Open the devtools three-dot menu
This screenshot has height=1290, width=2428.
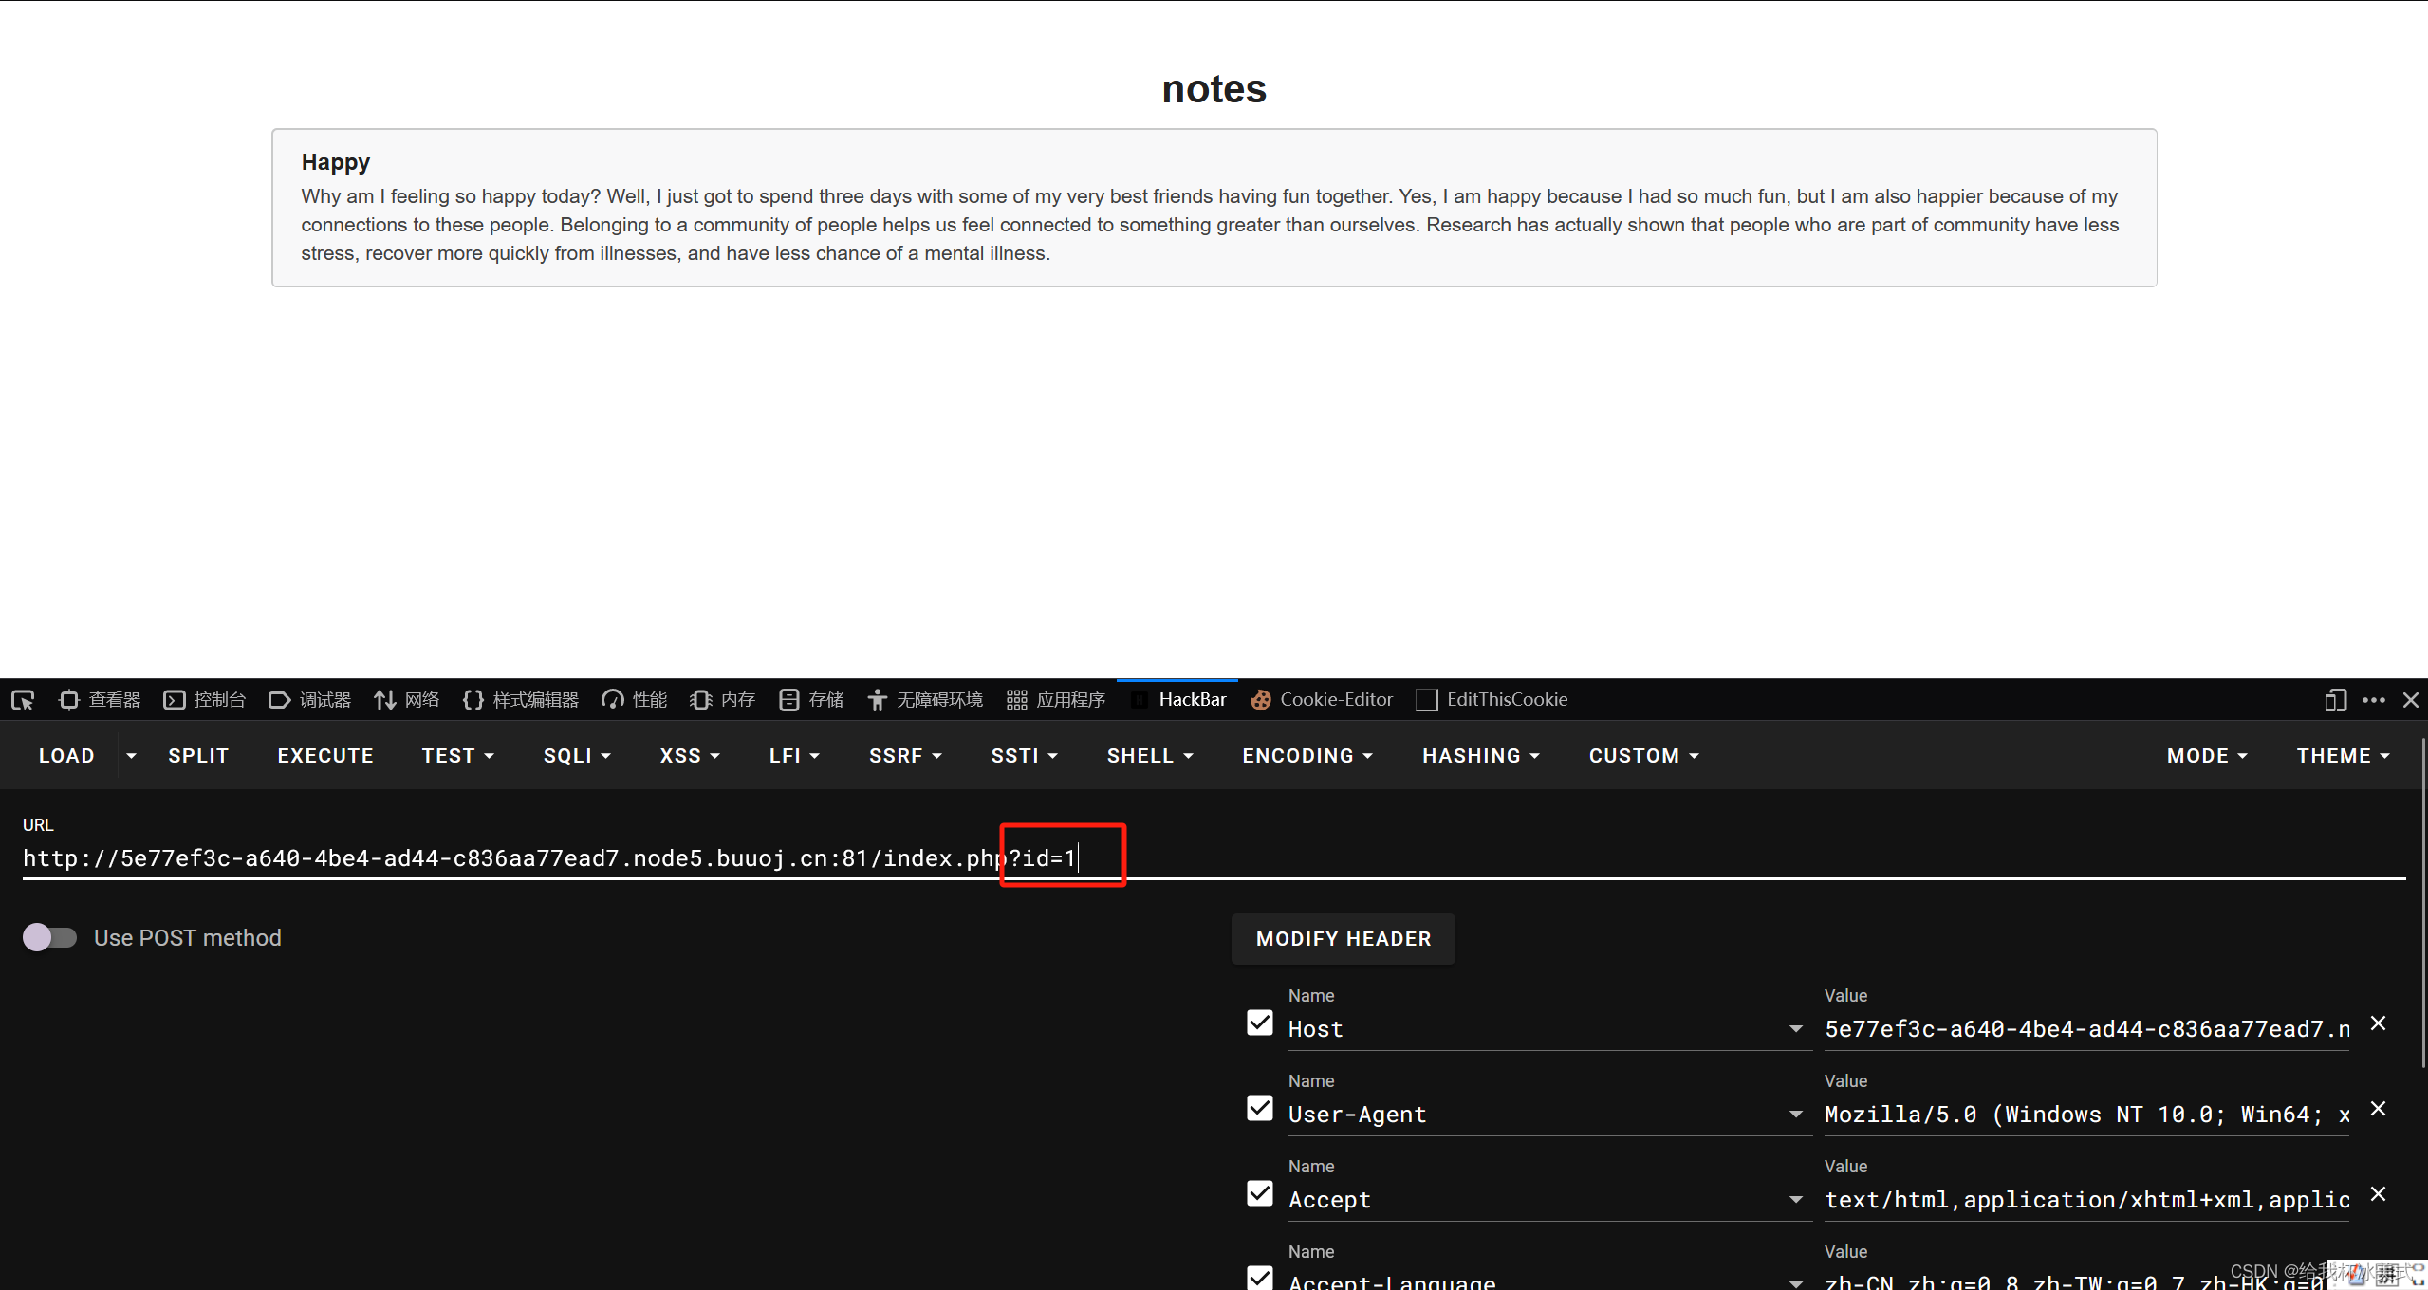(2374, 700)
